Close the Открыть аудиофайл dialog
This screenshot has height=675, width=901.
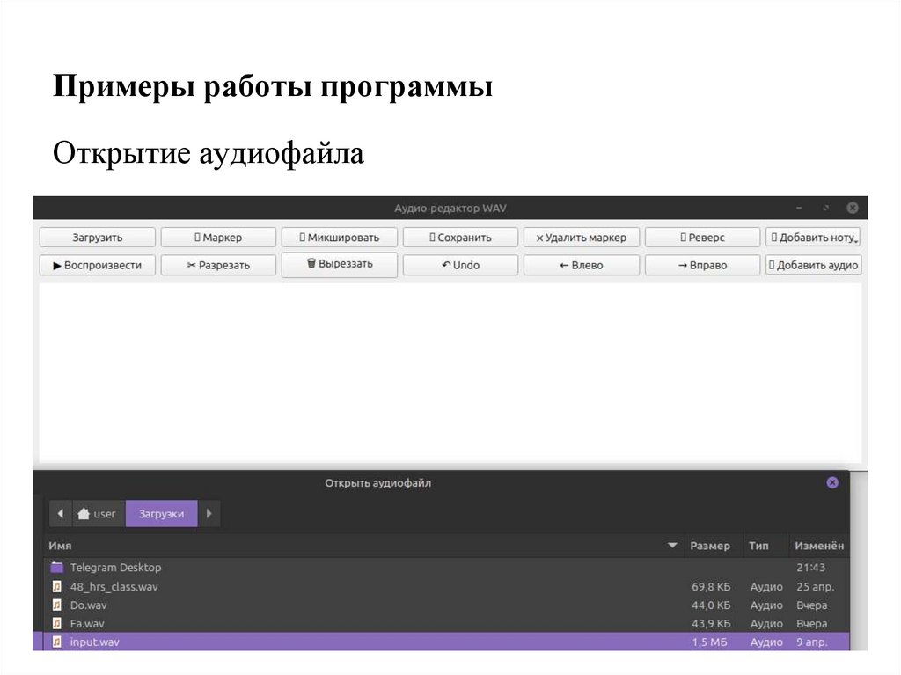[x=832, y=482]
